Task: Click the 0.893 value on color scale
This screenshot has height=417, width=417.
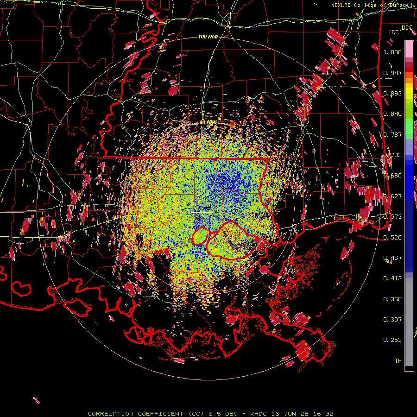Action: 392,93
